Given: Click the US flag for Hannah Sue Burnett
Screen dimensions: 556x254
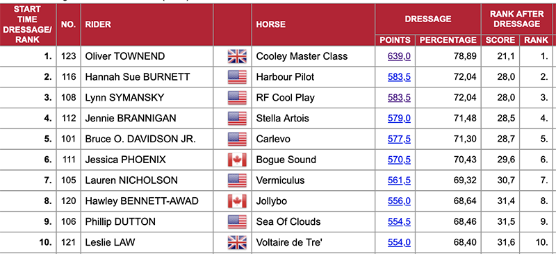Looking at the screenshot, I should (237, 77).
